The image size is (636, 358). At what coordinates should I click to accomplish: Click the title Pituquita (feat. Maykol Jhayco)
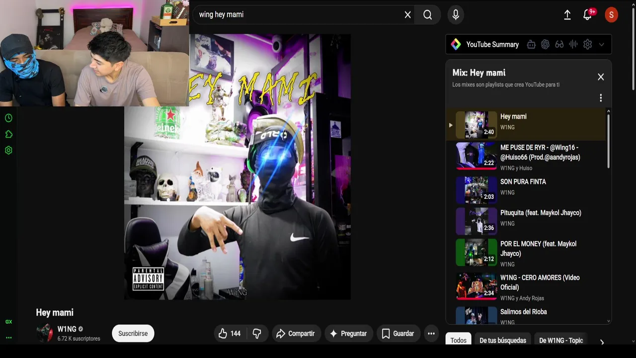point(541,213)
